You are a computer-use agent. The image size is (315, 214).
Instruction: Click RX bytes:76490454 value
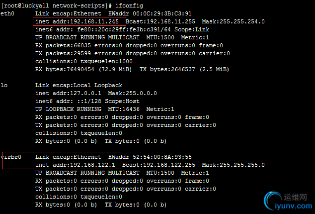pos(65,70)
